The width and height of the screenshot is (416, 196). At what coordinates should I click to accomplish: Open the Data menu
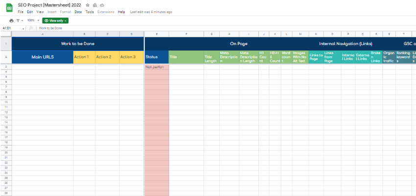(78, 12)
